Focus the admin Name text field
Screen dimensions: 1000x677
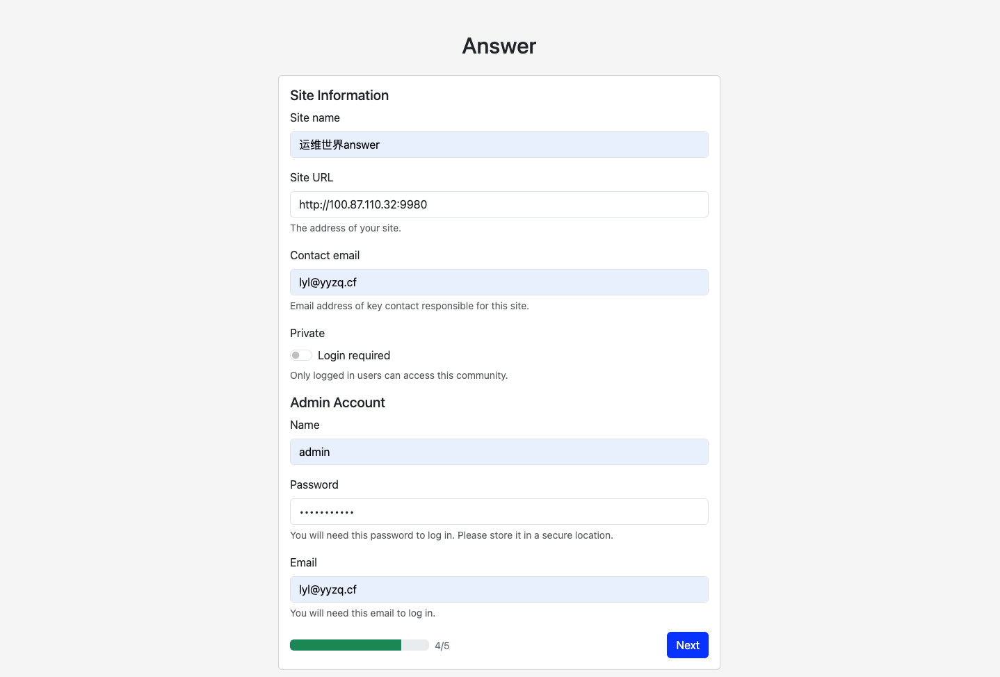pos(499,452)
